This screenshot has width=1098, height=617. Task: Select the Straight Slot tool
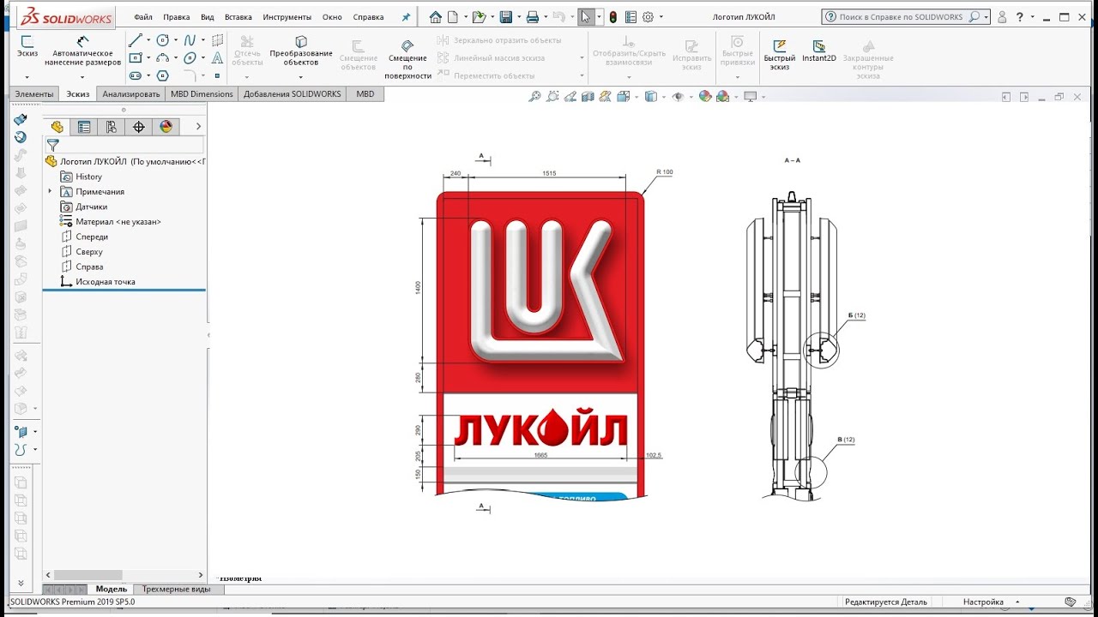point(136,75)
